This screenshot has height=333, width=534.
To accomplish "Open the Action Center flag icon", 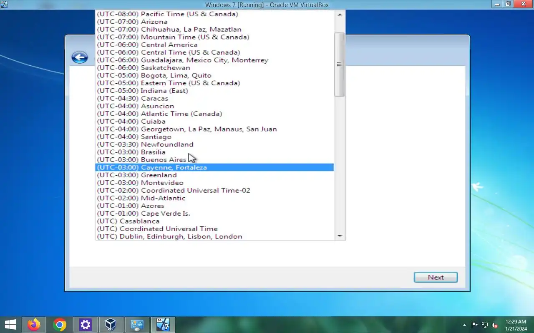I will (x=475, y=325).
